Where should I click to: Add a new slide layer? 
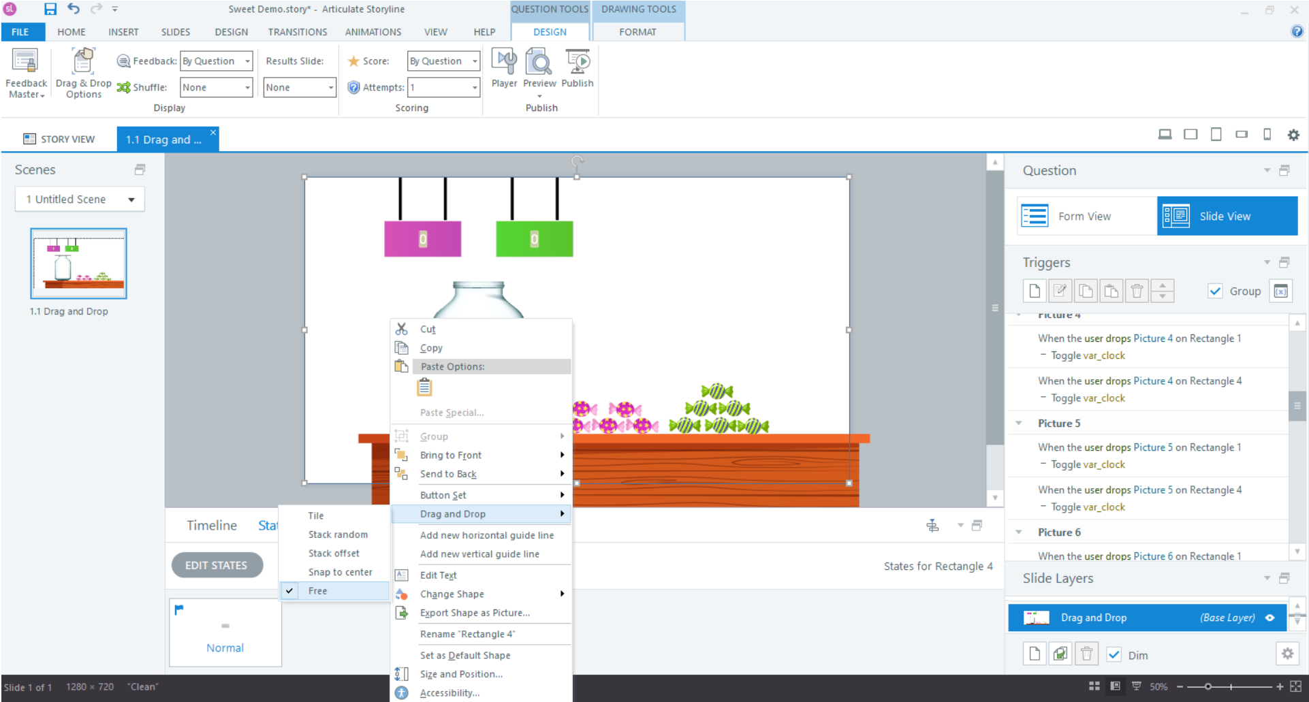coord(1035,654)
